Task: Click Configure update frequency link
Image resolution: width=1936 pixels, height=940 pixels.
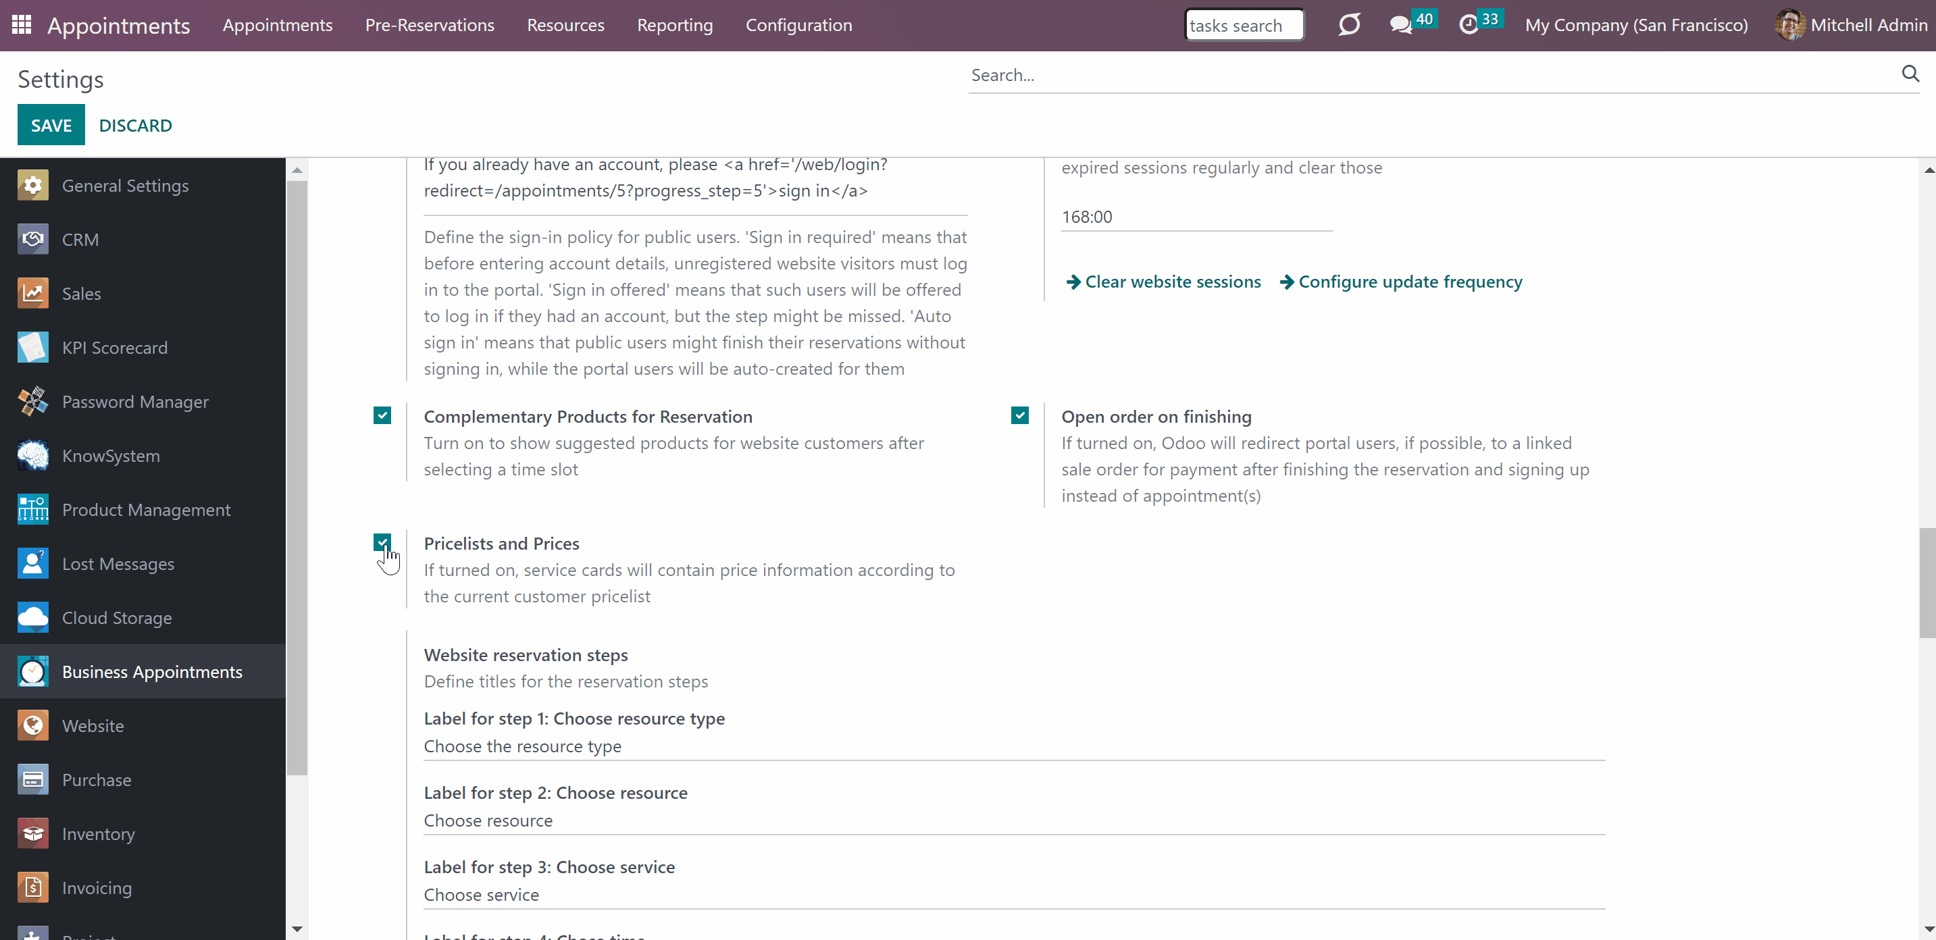Action: pyautogui.click(x=1401, y=282)
